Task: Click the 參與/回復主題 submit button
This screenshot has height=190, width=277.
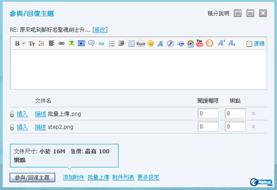Action: 32,177
